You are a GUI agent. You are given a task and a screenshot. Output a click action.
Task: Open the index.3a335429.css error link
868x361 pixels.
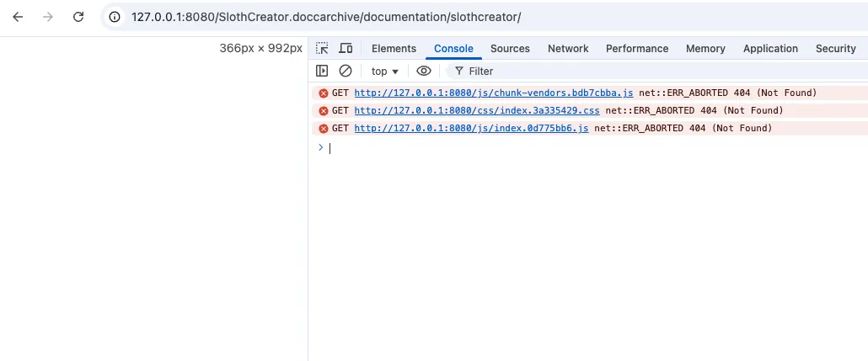click(x=476, y=110)
